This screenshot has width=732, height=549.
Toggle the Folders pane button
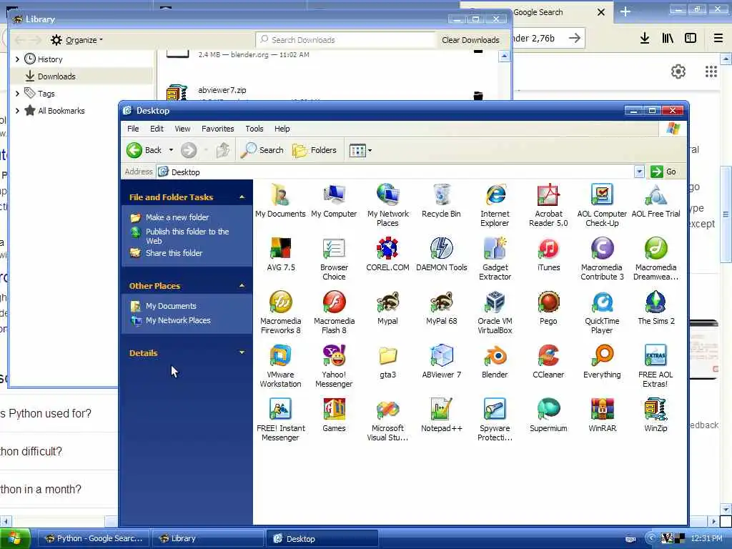pos(315,150)
